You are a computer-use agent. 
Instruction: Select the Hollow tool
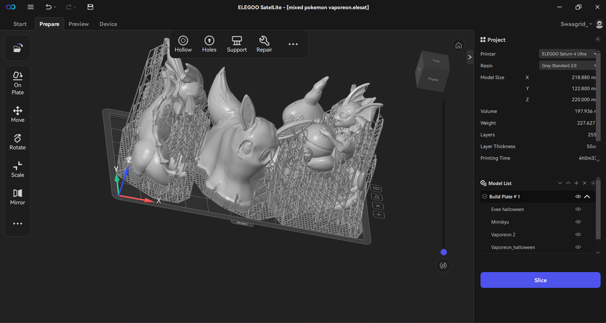click(183, 44)
